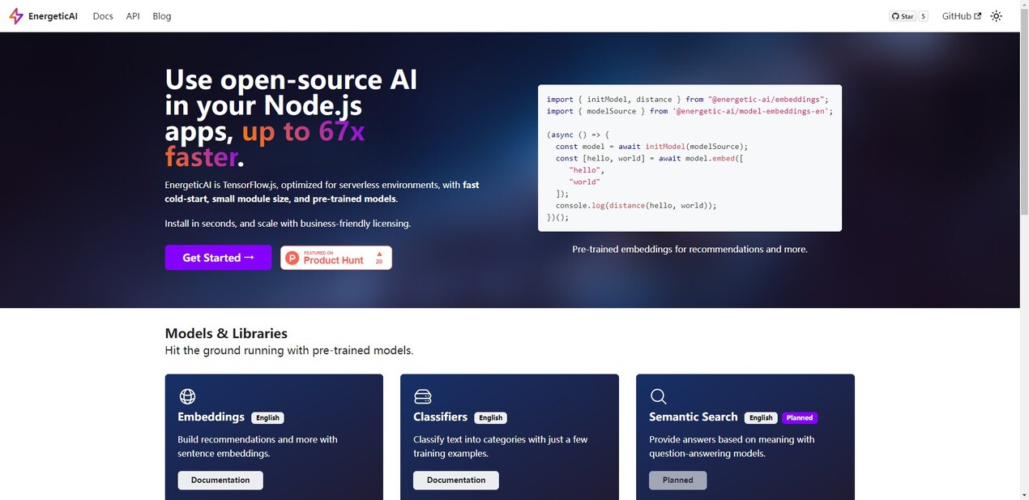
Task: Toggle the light/dark theme sun icon
Action: [x=997, y=16]
